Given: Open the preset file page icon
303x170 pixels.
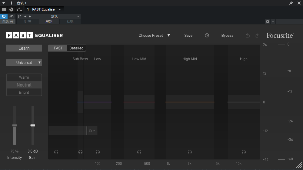Looking at the screenshot, I should [20, 16].
